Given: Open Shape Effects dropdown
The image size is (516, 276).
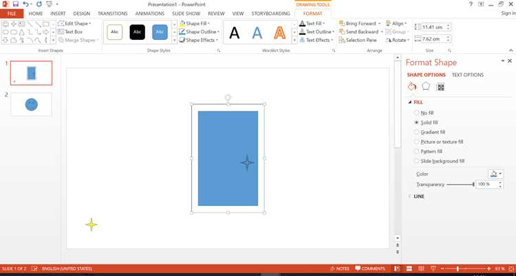Looking at the screenshot, I should (x=198, y=40).
